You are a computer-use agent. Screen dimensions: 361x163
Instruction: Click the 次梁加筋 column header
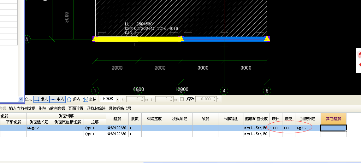[180, 119]
